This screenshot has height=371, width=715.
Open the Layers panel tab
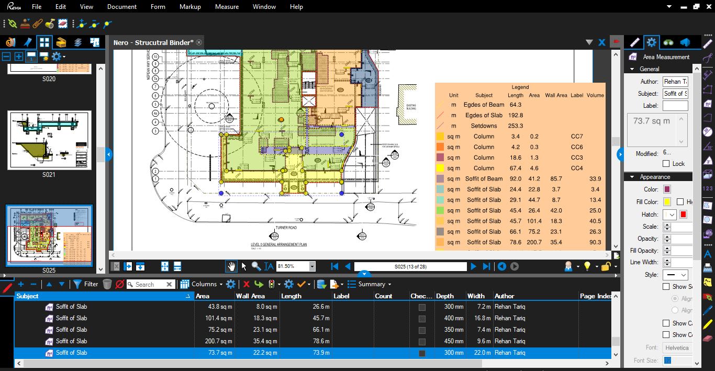78,42
